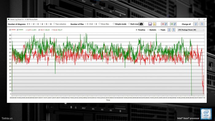Click the diagram down arrow beside the CPU Package Power dropdown
Viewport: 215px width, 121px height.
[x=174, y=30]
